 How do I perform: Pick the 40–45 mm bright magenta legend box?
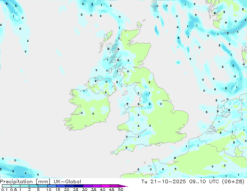106,186
